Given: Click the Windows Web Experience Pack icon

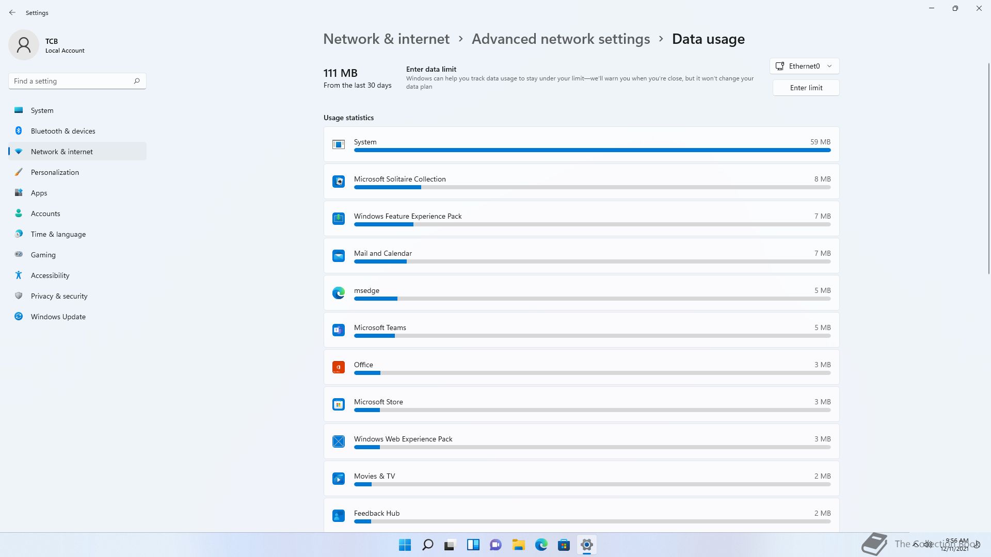Looking at the screenshot, I should 339,441.
